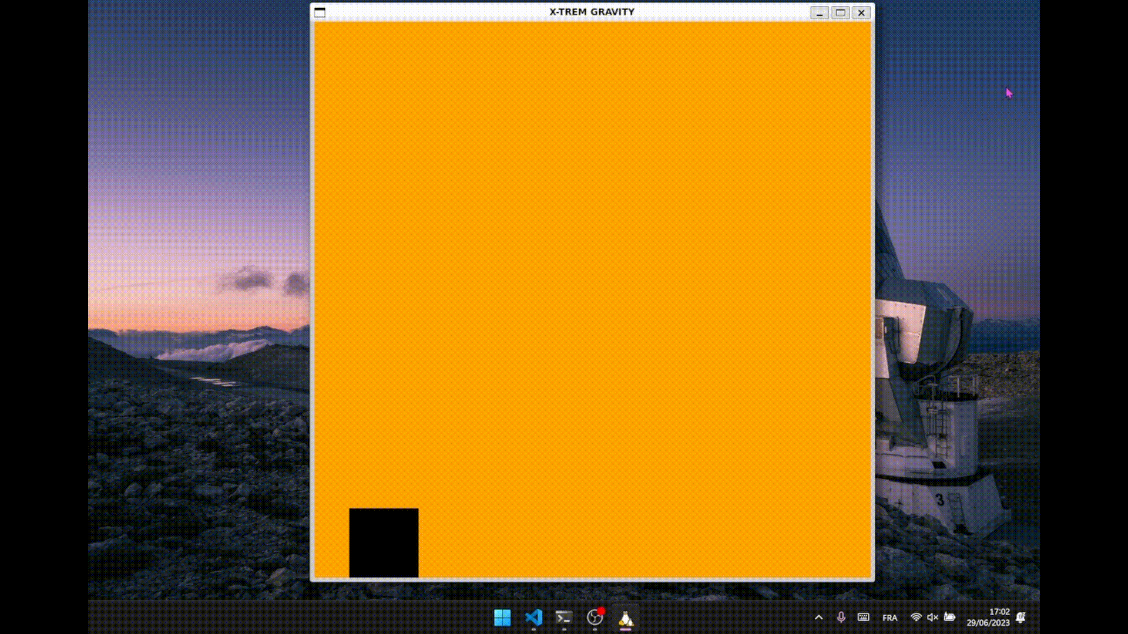Image resolution: width=1128 pixels, height=634 pixels.
Task: Minimize the X-TREM GRAVITY window
Action: tap(819, 12)
